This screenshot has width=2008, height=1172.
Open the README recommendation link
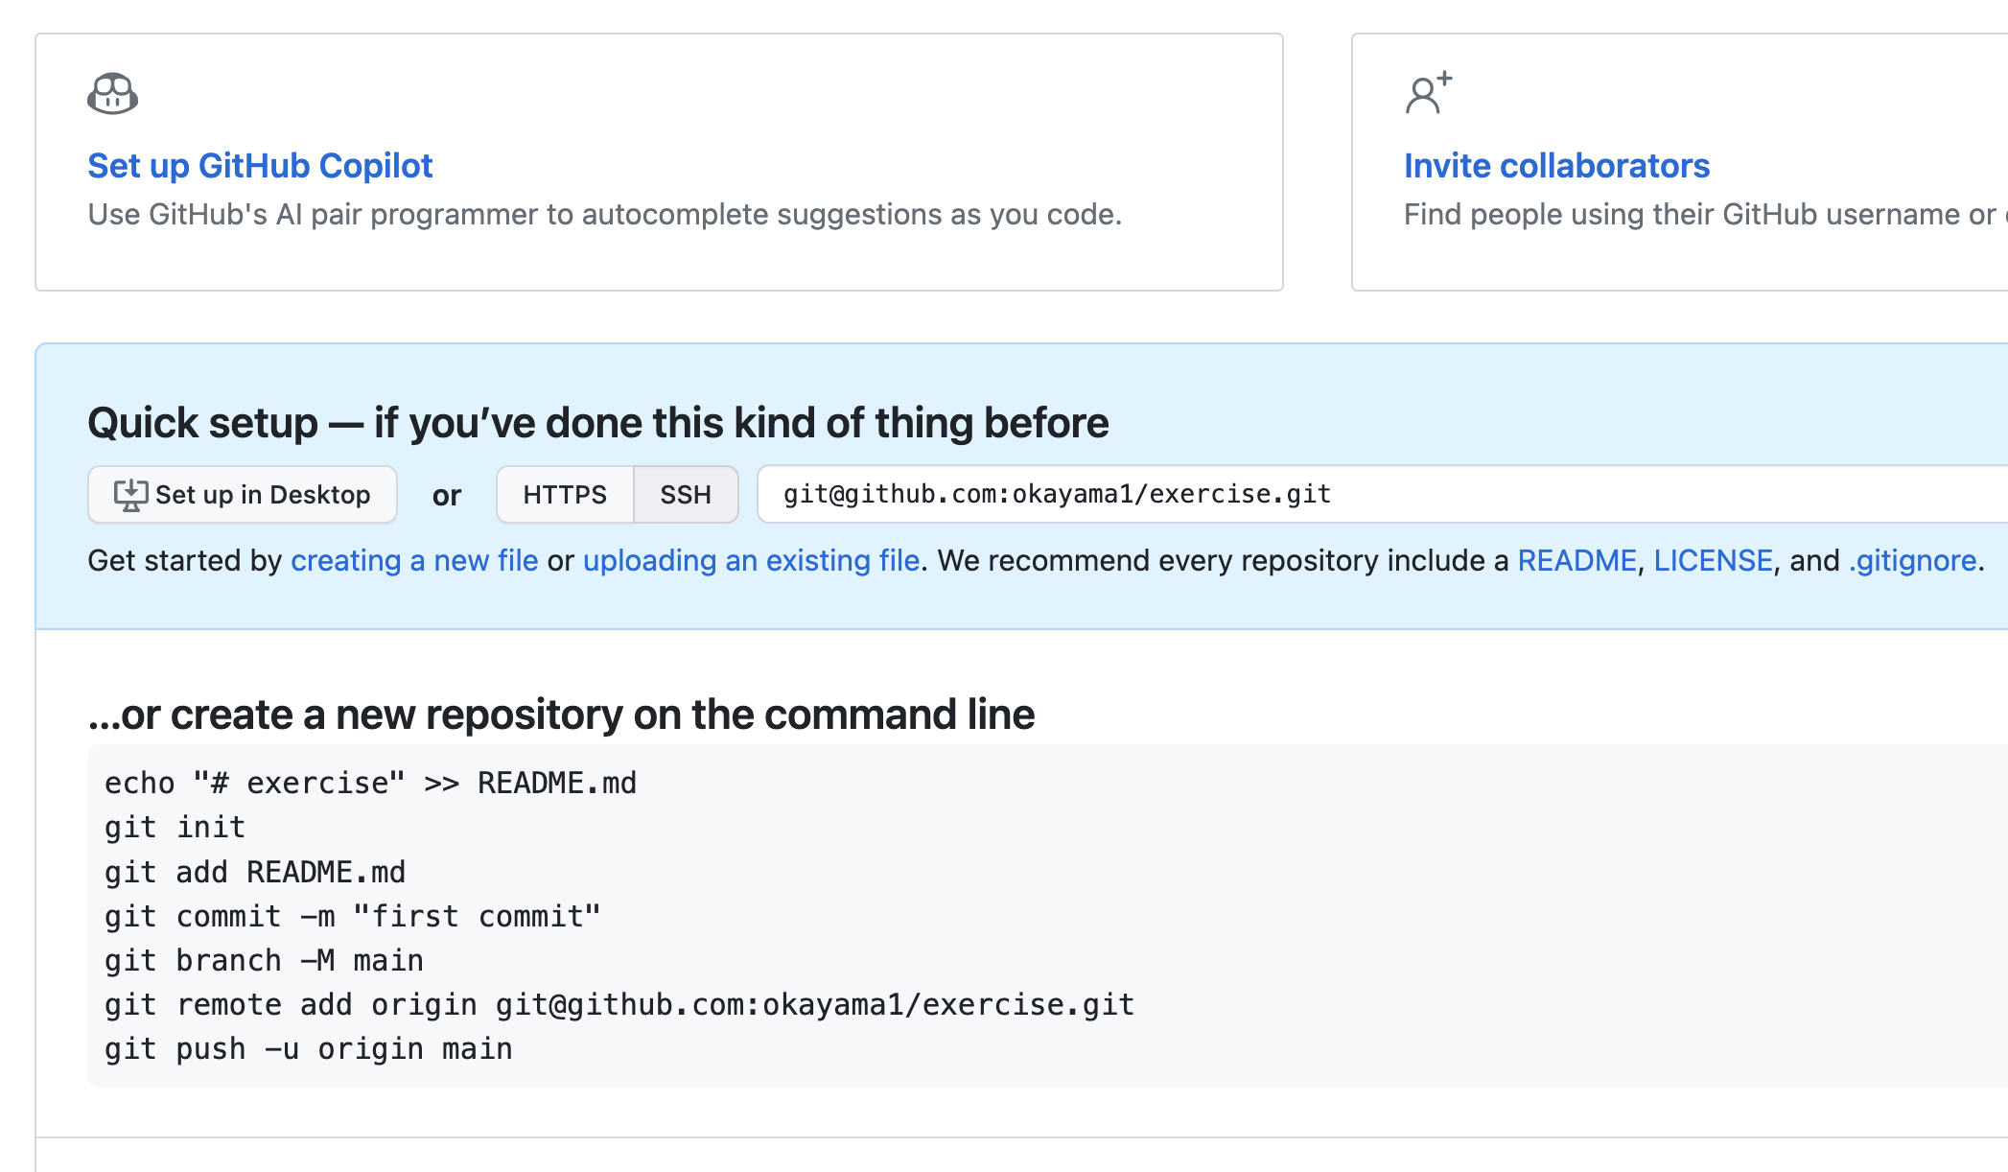[1576, 561]
